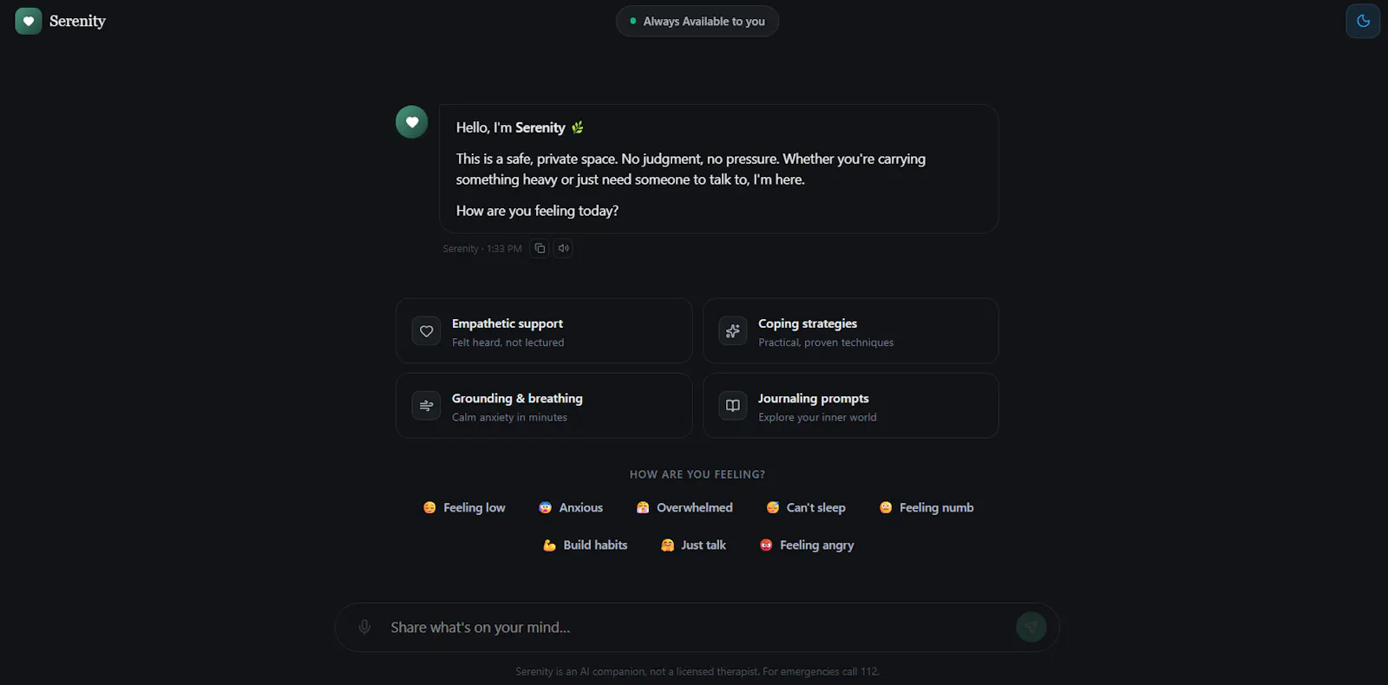Select the Feeling angry chip

(x=807, y=545)
